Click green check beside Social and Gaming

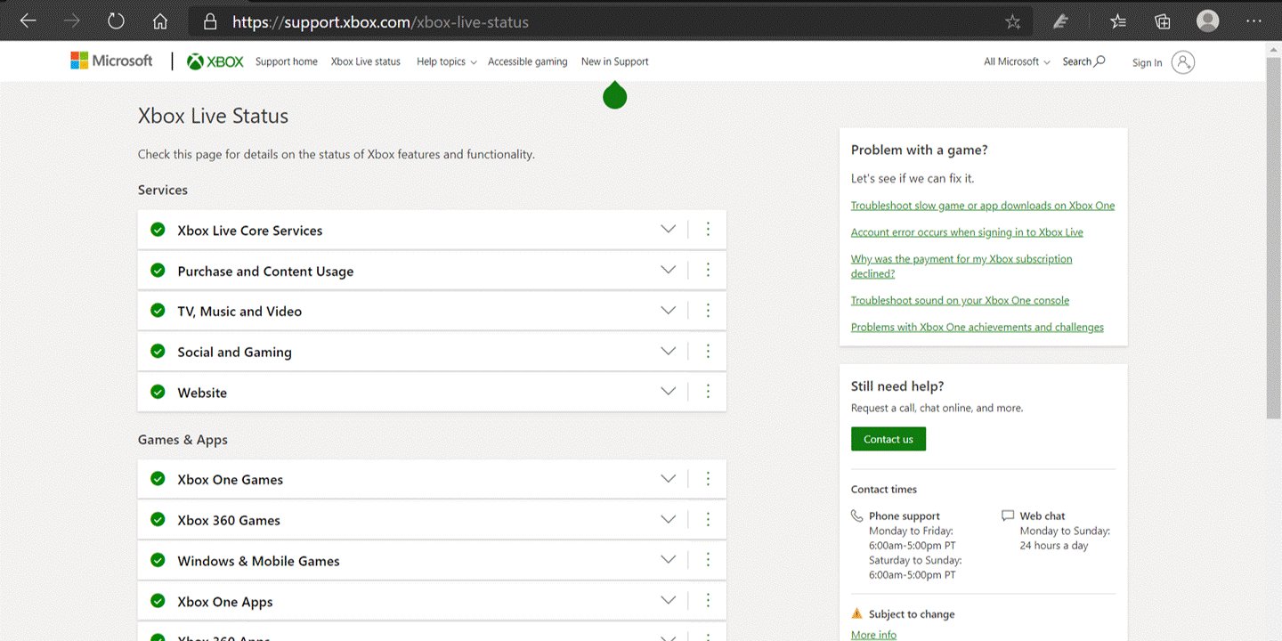(158, 352)
